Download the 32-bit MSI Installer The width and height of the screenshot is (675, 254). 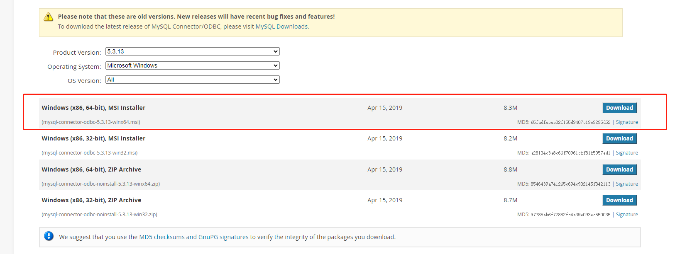(619, 138)
